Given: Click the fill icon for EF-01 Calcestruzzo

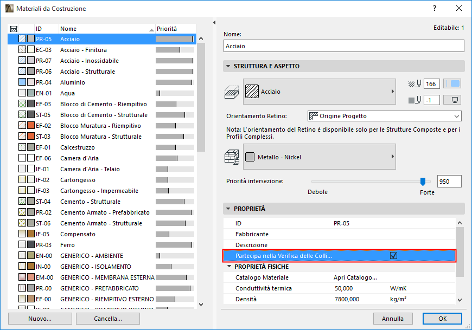Looking at the screenshot, I should pyautogui.click(x=22, y=147).
